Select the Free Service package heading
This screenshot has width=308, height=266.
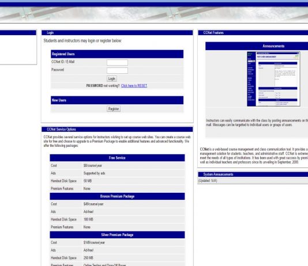point(117,158)
